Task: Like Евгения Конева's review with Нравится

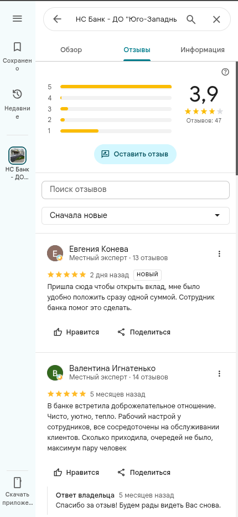Action: (x=76, y=332)
